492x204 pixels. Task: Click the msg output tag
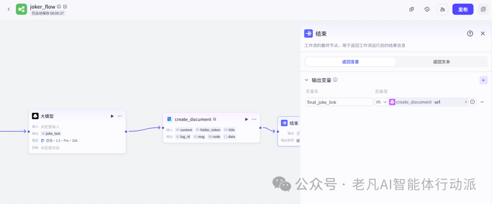pos(199,137)
